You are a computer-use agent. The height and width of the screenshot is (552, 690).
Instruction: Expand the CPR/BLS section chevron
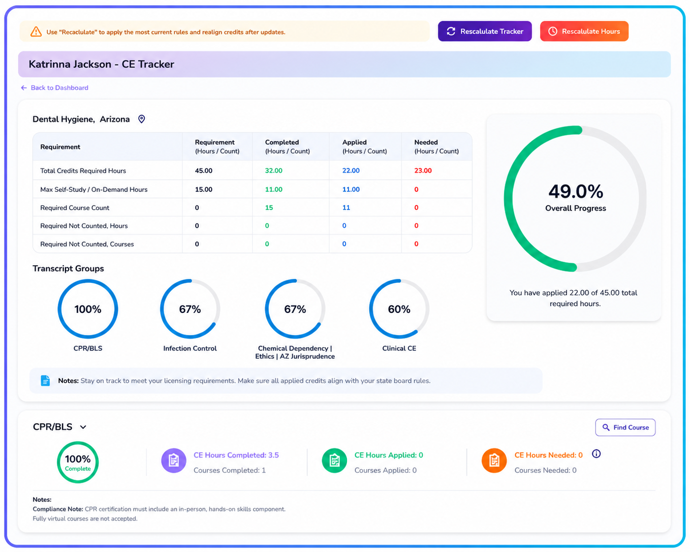(83, 427)
